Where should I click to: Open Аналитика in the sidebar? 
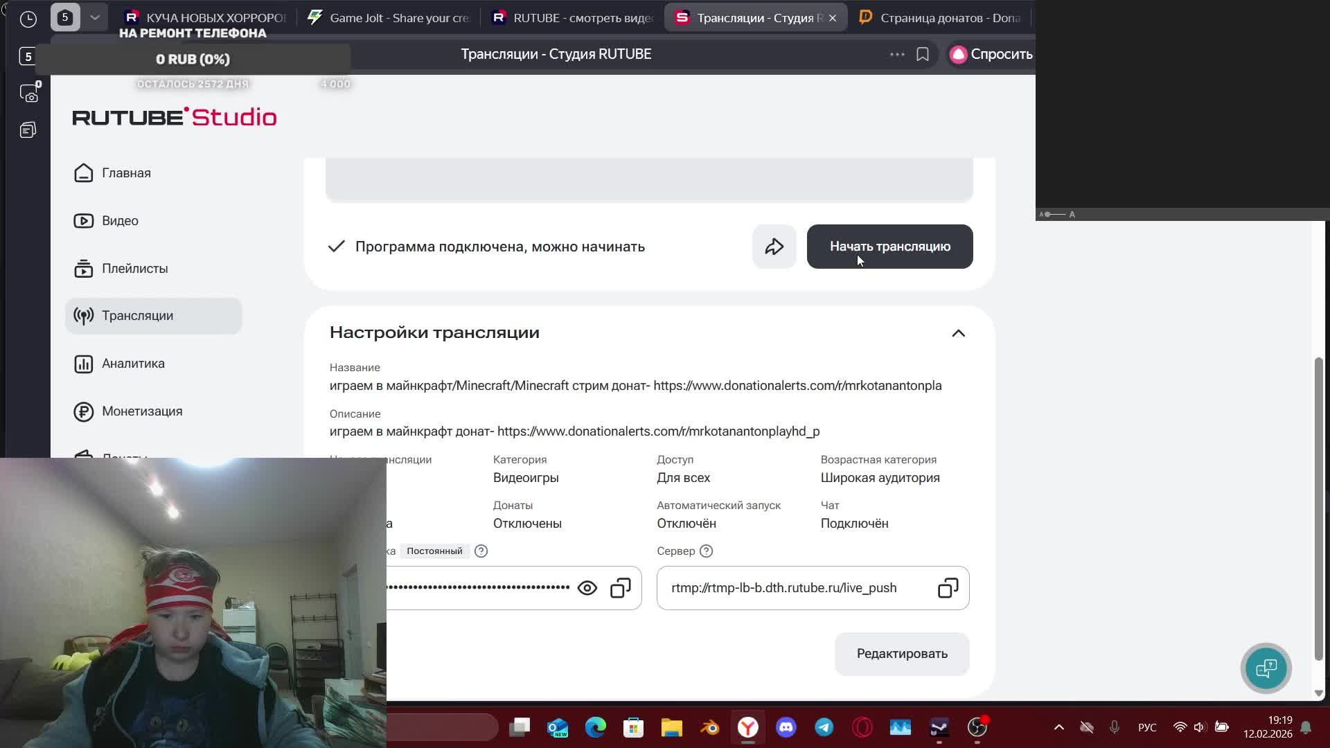point(133,364)
